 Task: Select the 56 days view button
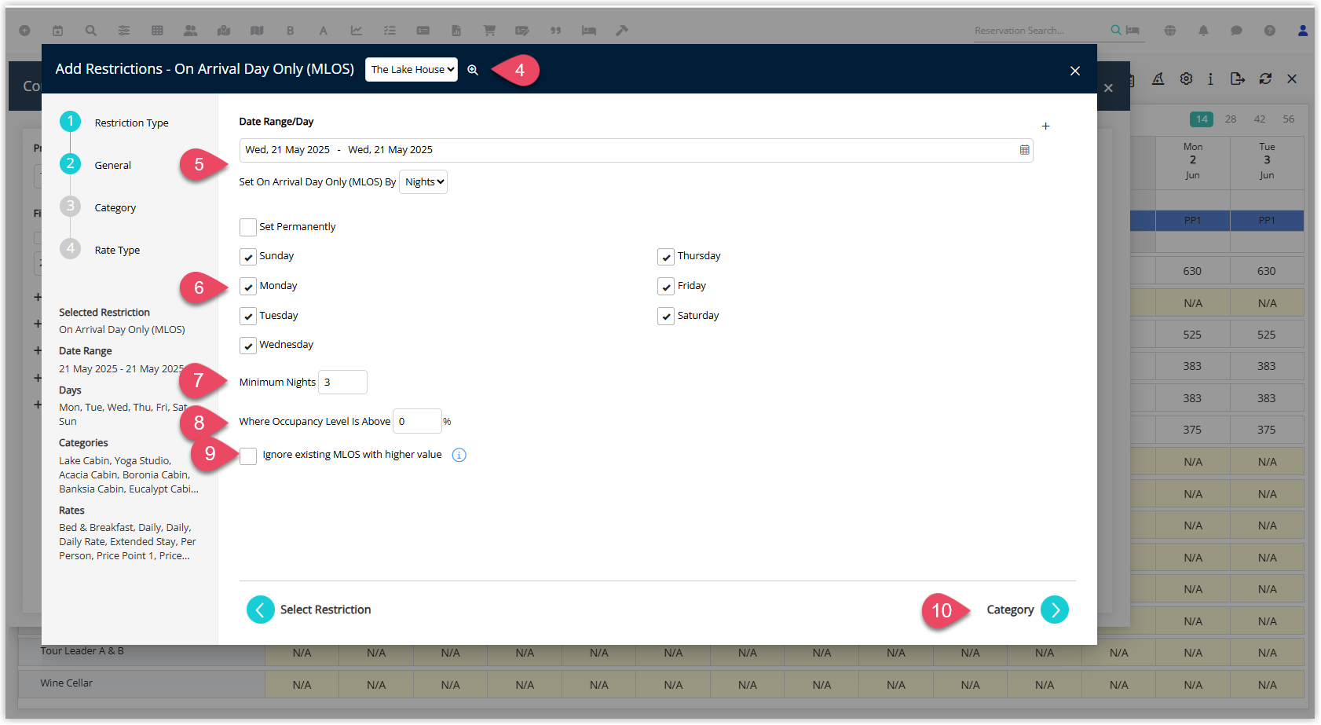[1289, 119]
